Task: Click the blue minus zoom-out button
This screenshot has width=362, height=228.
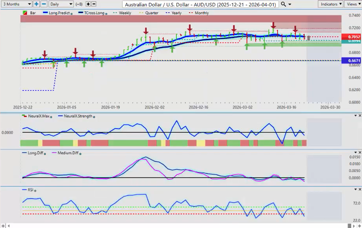Action: pos(44,4)
